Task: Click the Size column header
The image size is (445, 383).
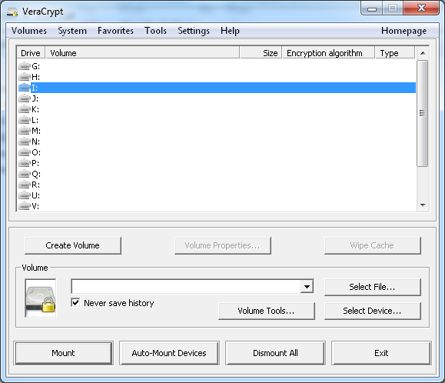Action: 261,53
